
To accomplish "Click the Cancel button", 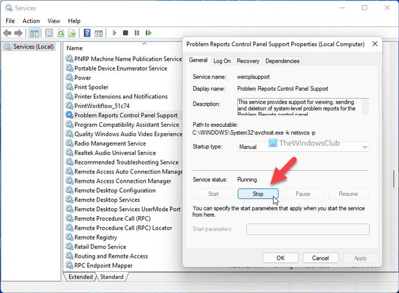I will tap(320, 258).
